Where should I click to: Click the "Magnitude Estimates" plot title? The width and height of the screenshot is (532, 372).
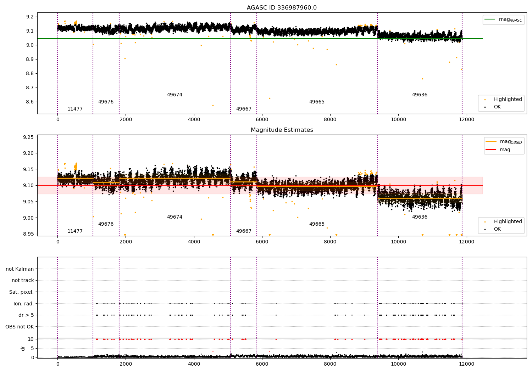click(282, 130)
